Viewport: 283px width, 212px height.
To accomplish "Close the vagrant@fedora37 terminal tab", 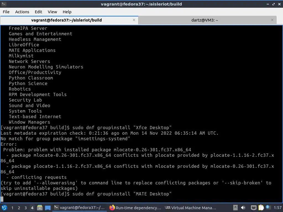I will tap(134, 20).
